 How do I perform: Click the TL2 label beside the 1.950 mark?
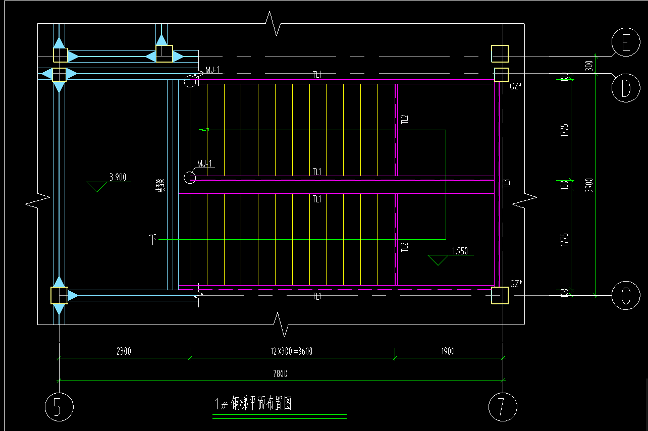[x=404, y=247]
